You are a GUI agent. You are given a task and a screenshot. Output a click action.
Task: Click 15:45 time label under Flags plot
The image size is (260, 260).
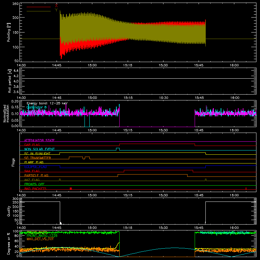coord(199,195)
